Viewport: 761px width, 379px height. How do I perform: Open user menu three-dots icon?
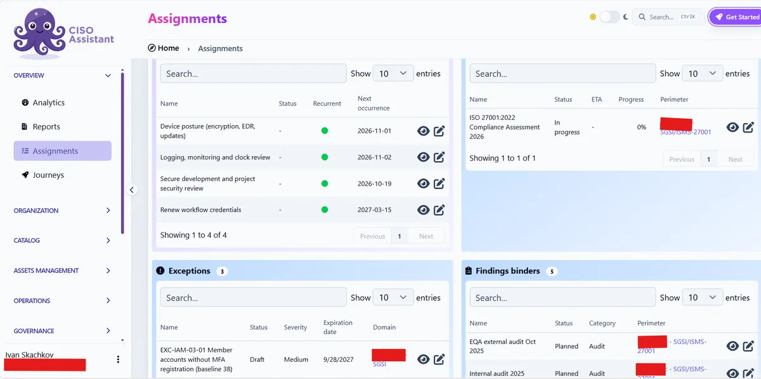coord(118,359)
